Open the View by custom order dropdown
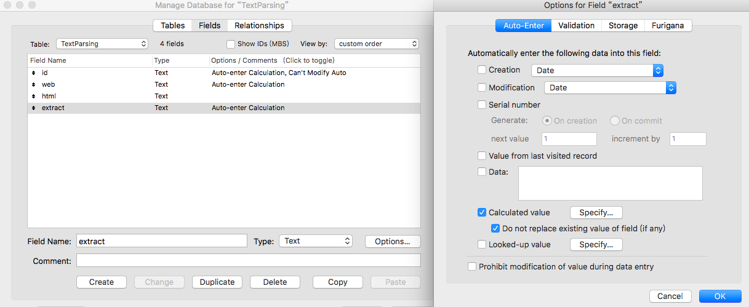This screenshot has width=749, height=307. pos(377,44)
